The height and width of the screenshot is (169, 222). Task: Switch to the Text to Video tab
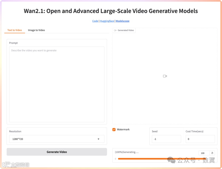(x=14, y=30)
